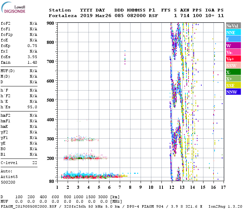Click the footer filename 'FZA0M_2019085082000.RSF'
The width and height of the screenshot is (243, 209).
coord(28,207)
